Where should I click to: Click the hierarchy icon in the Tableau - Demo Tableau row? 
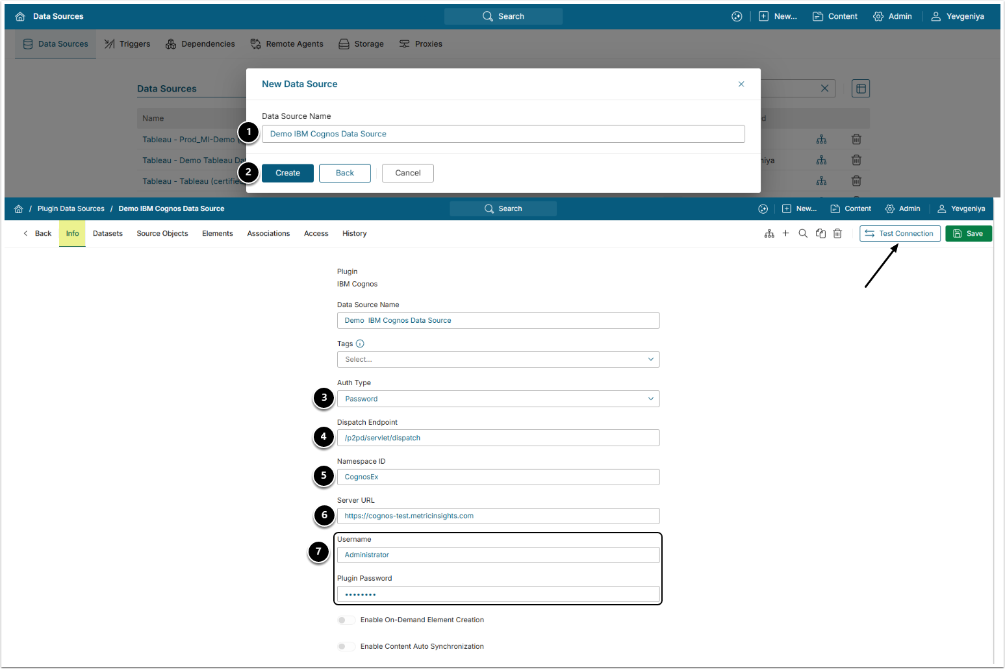click(x=822, y=160)
